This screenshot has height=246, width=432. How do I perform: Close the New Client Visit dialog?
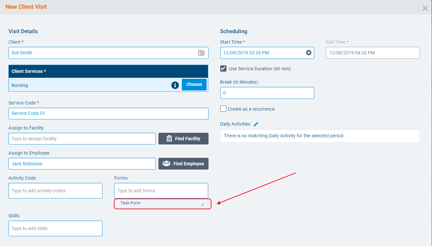[425, 8]
